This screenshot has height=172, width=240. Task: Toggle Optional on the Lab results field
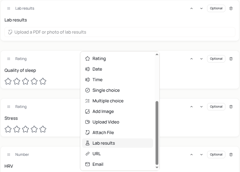pyautogui.click(x=216, y=8)
